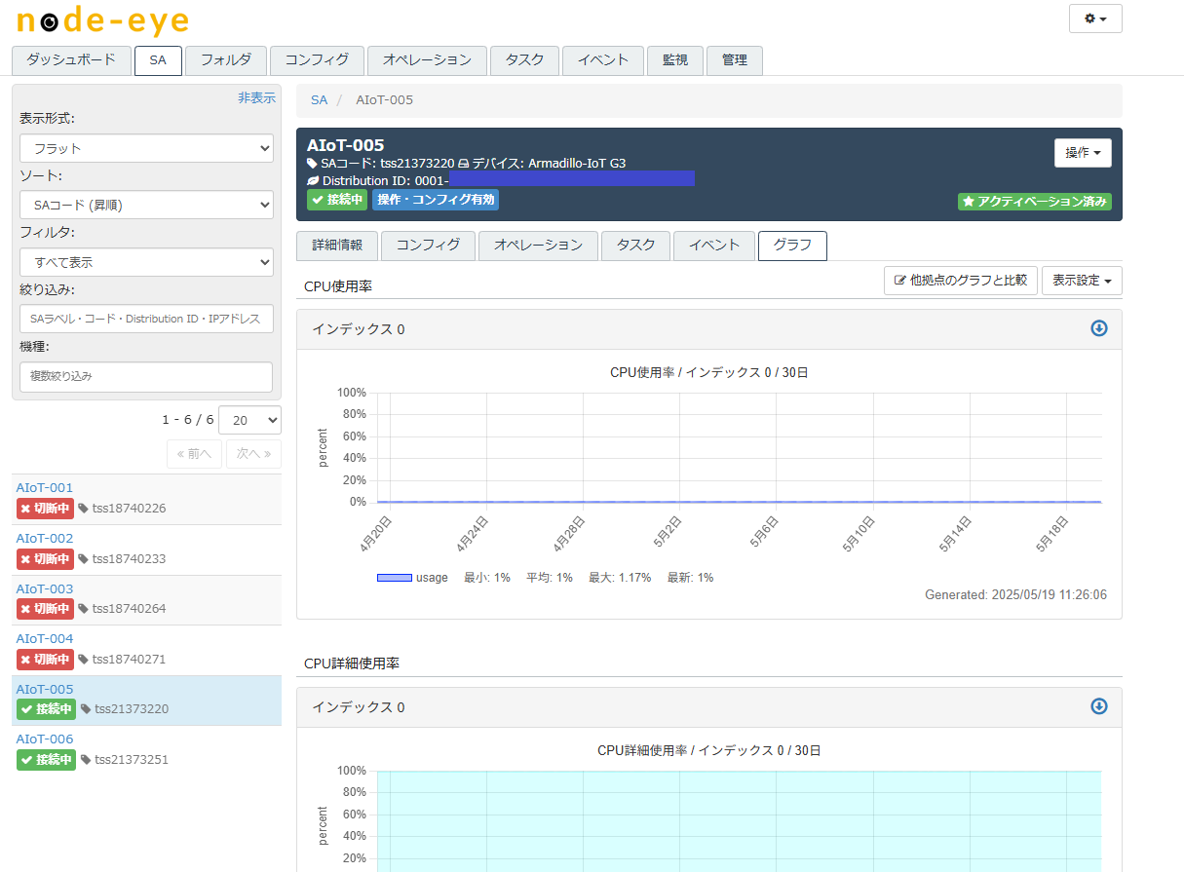Image resolution: width=1184 pixels, height=872 pixels.
Task: Open the ソート SAコード (昇順) dropdown
Action: 146,205
